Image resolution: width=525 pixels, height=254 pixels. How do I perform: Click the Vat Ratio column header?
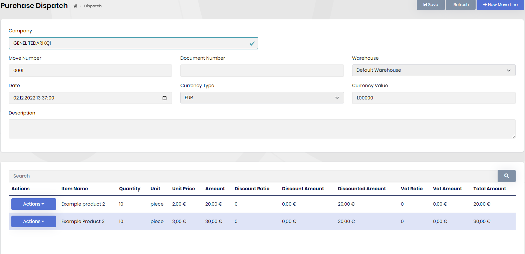[x=412, y=189]
